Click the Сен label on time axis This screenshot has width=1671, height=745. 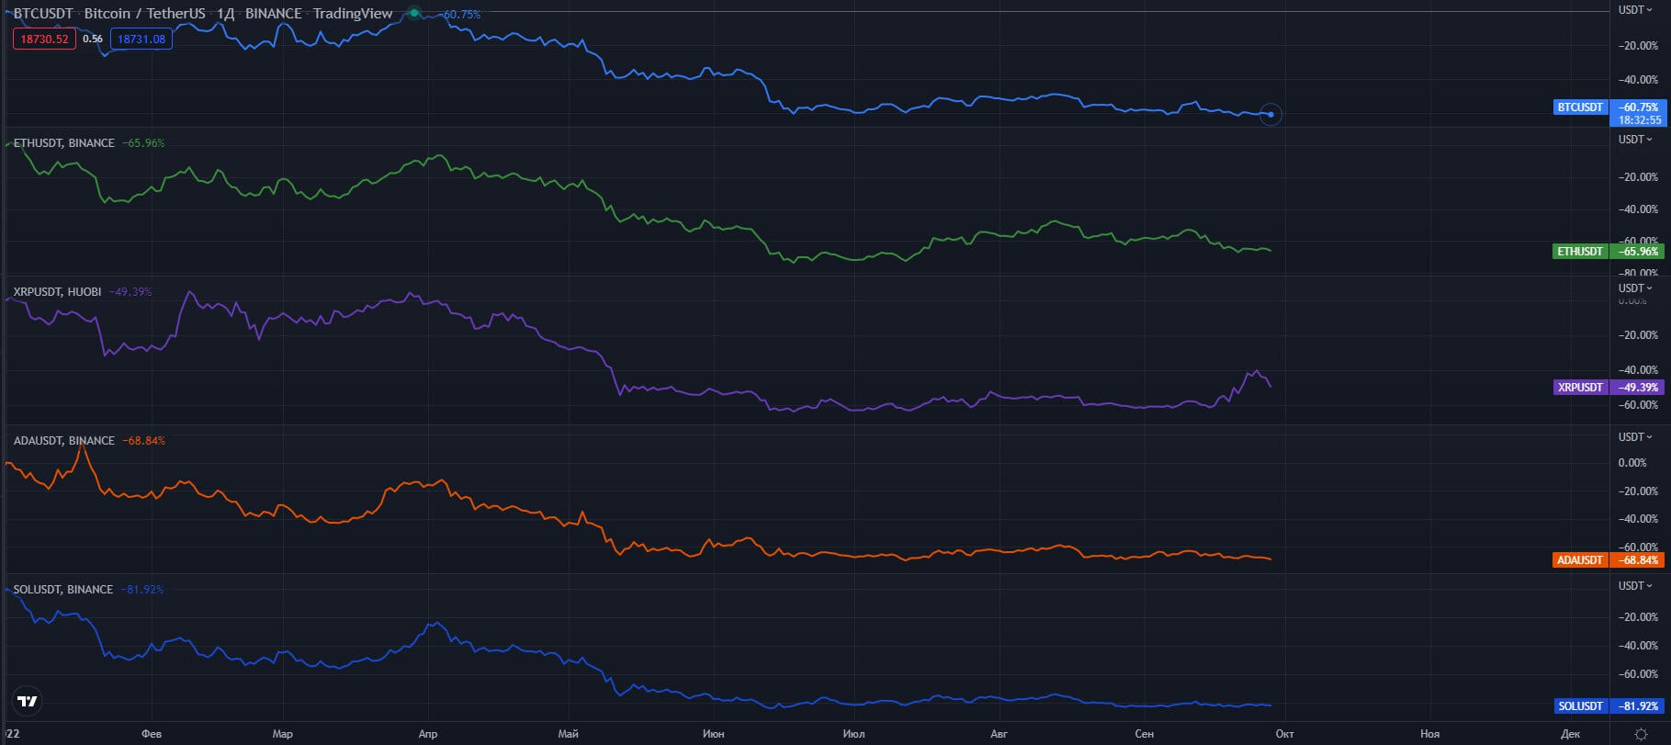pos(1144,734)
